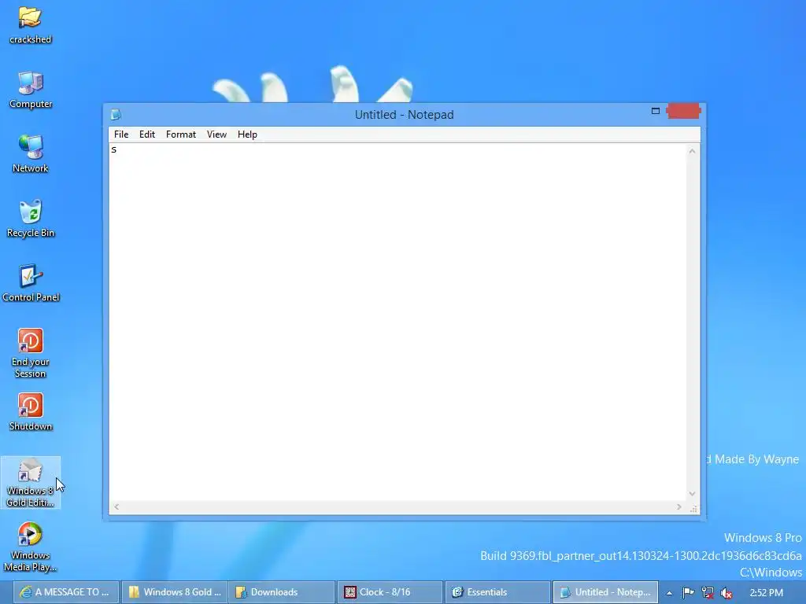The image size is (806, 604).
Task: Select the Recycle Bin icon
Action: [x=31, y=219]
